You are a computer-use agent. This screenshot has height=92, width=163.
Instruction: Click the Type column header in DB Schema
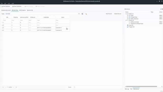tap(152, 12)
